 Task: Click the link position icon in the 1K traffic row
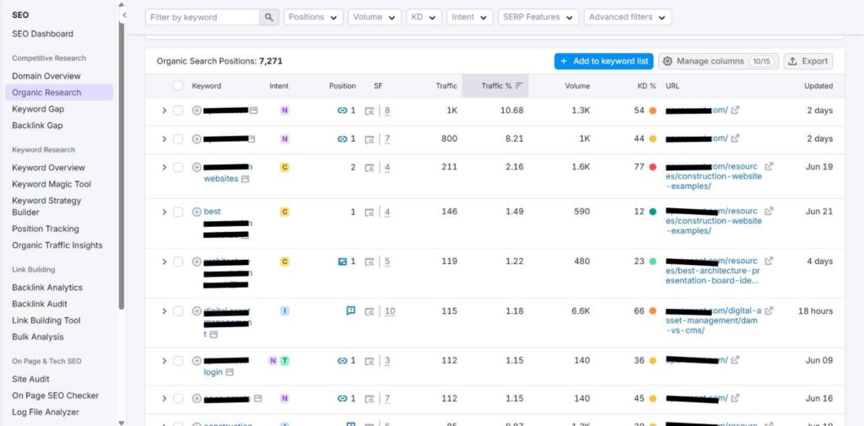click(342, 111)
